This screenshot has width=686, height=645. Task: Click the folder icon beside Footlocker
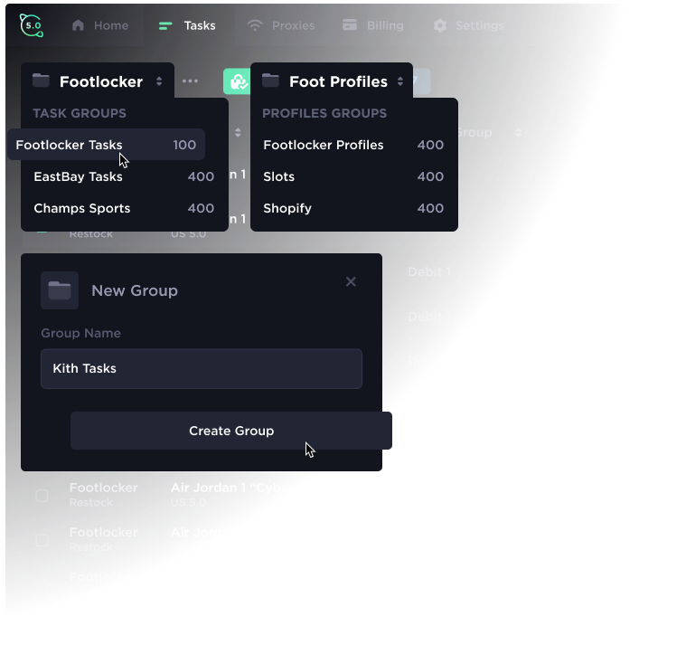point(41,81)
